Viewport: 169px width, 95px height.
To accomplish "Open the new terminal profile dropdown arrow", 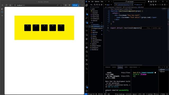I will click(160, 67).
